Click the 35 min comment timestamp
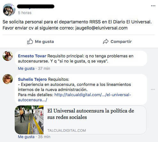 pyautogui.click(x=44, y=137)
